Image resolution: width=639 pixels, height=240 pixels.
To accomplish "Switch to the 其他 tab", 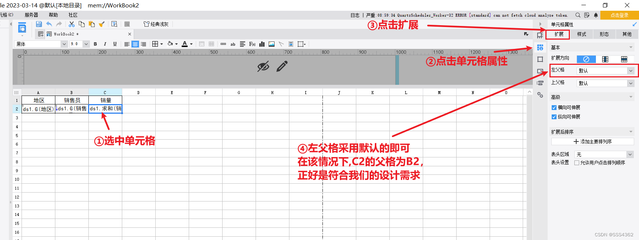I will pyautogui.click(x=627, y=34).
